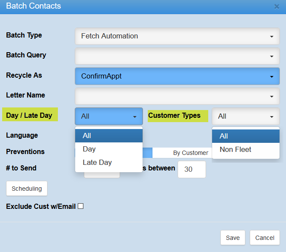Click the Recycle As caret arrow
Screen dimensions: 286x252
coord(272,76)
